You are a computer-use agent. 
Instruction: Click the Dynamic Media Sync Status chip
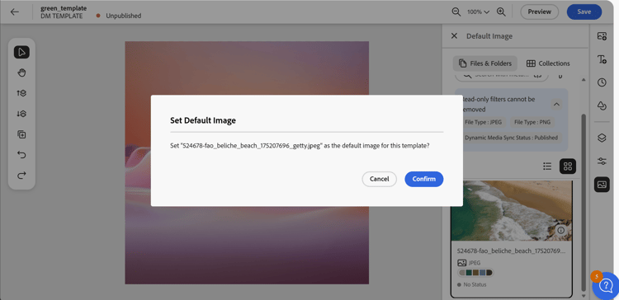511,138
